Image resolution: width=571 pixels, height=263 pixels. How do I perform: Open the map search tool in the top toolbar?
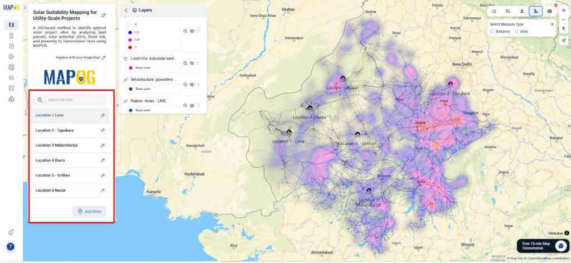(x=507, y=11)
